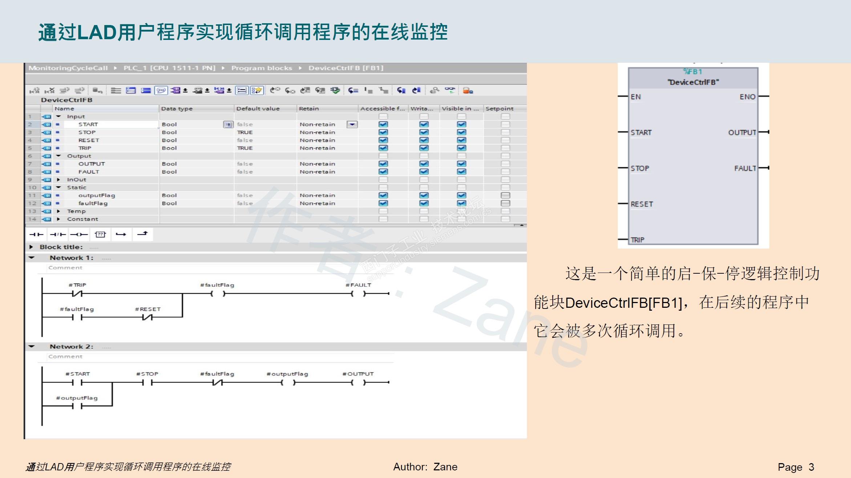Expand the InOut section
851x478 pixels.
click(58, 180)
